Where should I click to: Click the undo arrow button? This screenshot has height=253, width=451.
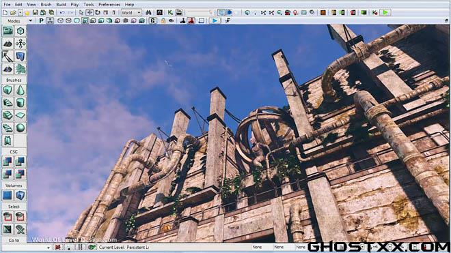[x=62, y=13]
